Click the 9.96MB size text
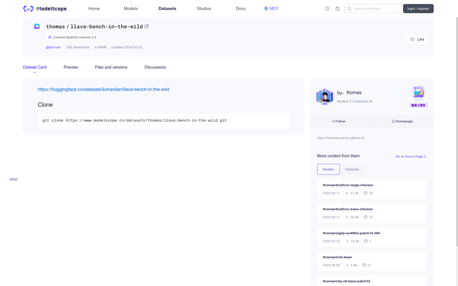 point(100,47)
